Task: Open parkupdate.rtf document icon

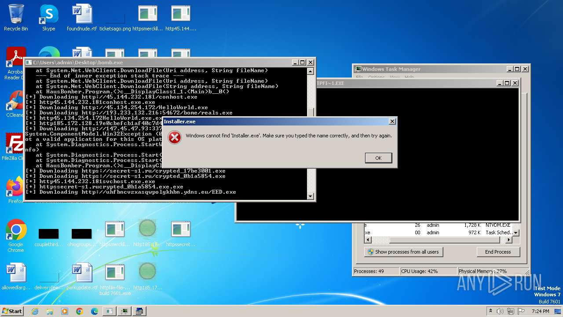Action: [82, 276]
